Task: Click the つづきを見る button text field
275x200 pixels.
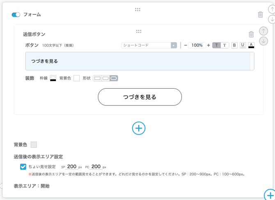Action: click(x=137, y=61)
